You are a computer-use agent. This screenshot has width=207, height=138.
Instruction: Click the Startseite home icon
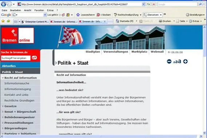click(x=117, y=21)
